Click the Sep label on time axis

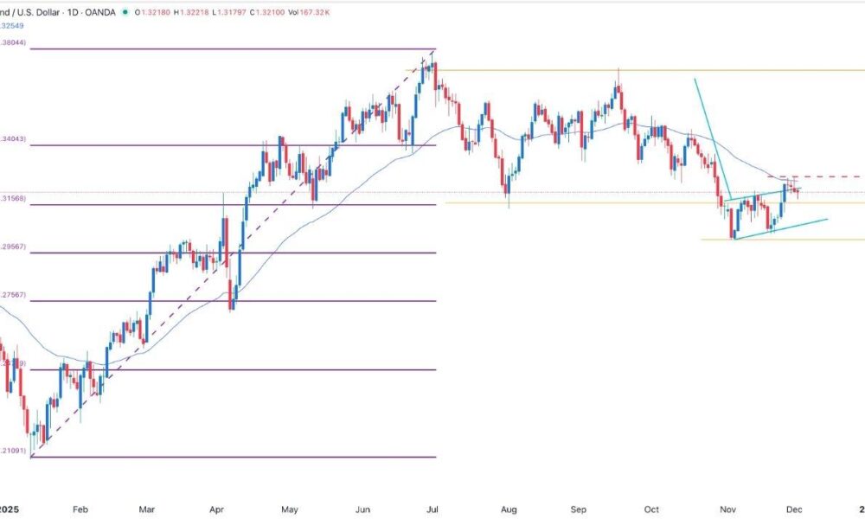580,510
